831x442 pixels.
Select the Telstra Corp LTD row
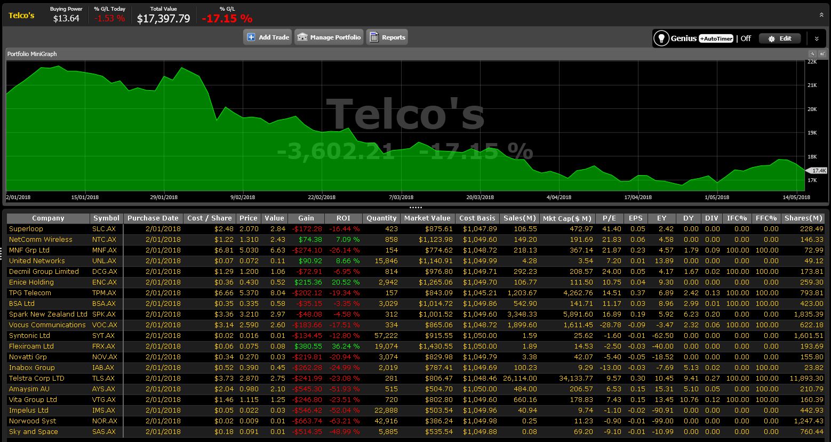(416, 378)
